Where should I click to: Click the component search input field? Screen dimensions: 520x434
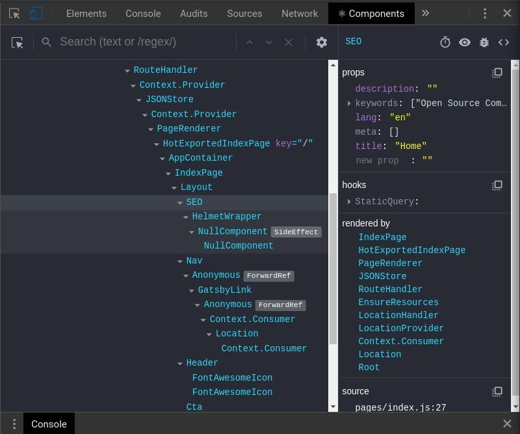130,42
